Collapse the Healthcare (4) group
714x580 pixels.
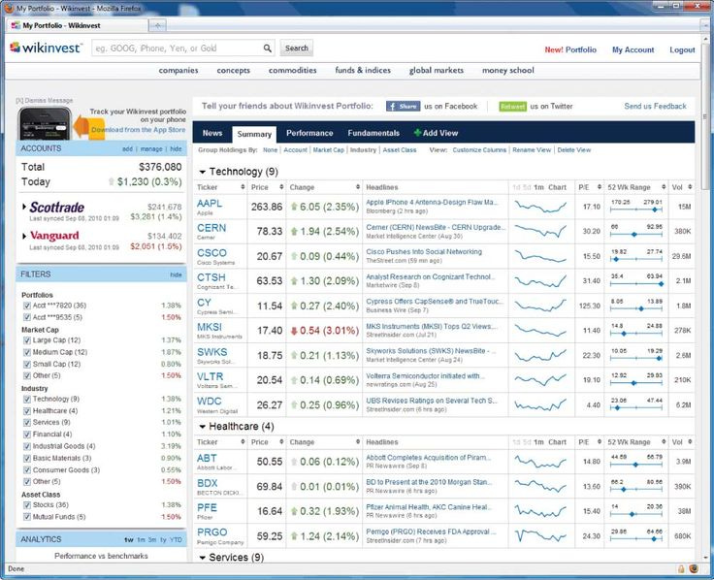pos(203,427)
